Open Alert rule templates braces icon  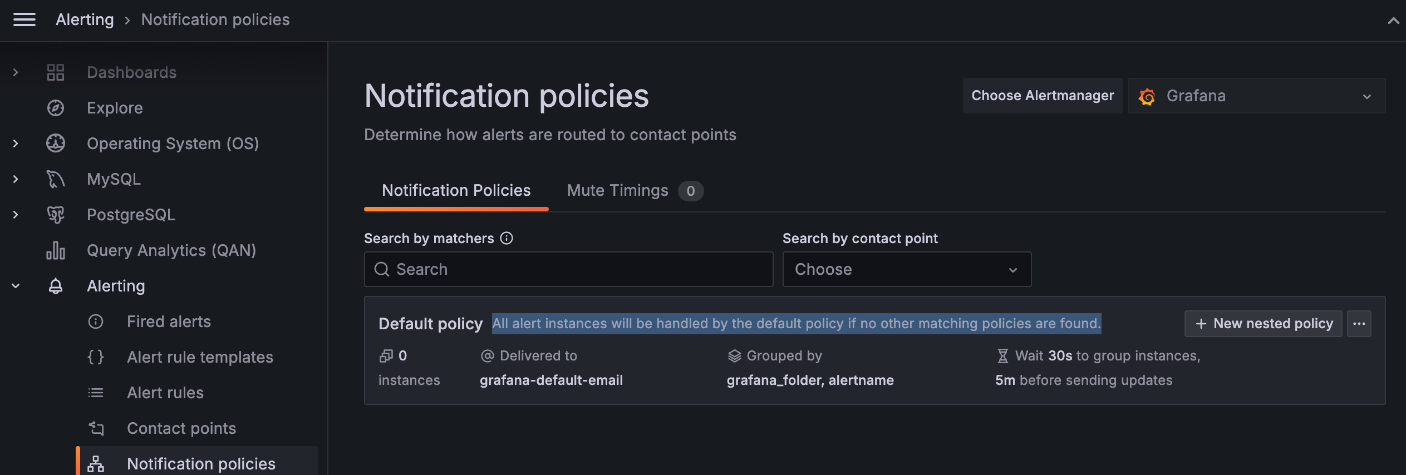[96, 357]
